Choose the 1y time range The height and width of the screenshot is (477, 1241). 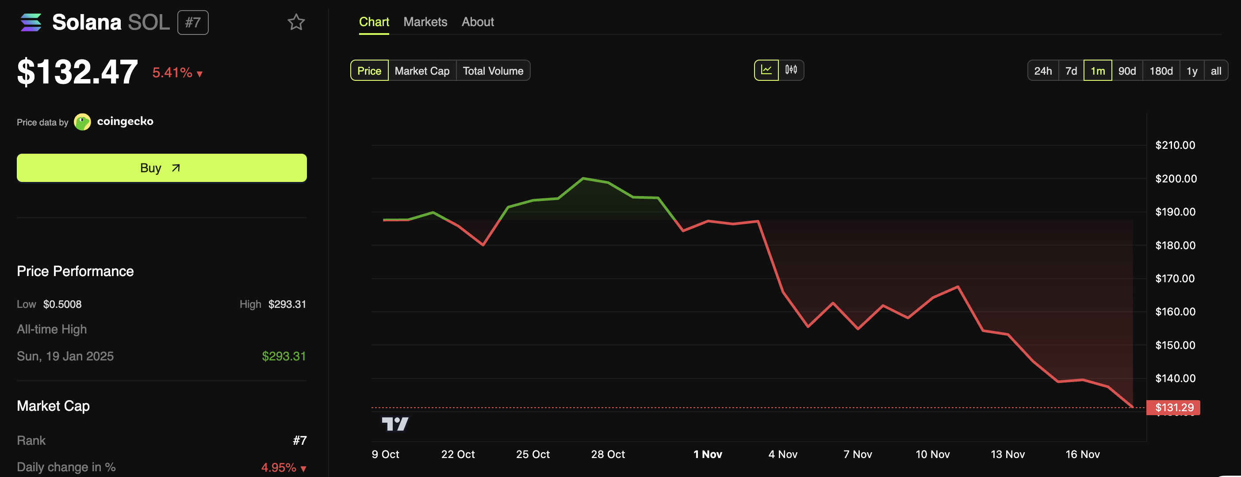[x=1191, y=71]
